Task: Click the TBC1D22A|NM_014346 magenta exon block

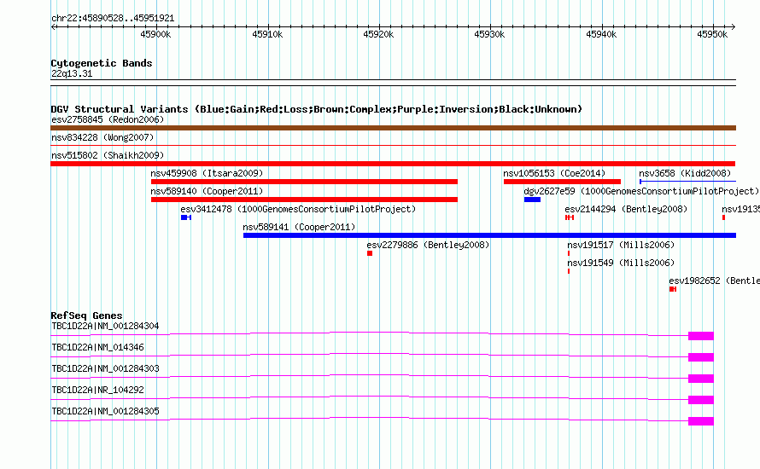Action: (701, 357)
